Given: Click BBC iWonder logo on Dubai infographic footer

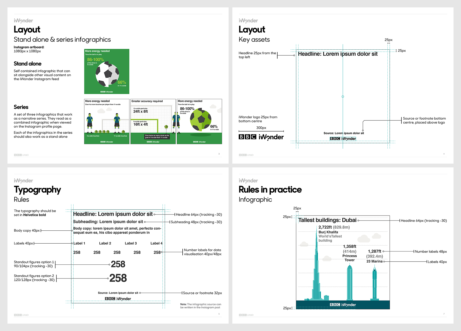Looking at the screenshot, I should coord(343,305).
